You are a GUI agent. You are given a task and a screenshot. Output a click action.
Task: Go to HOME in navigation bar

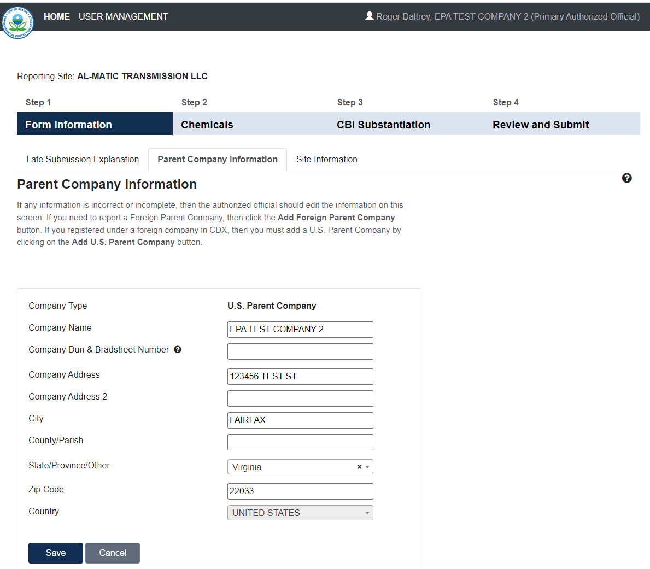pyautogui.click(x=57, y=16)
